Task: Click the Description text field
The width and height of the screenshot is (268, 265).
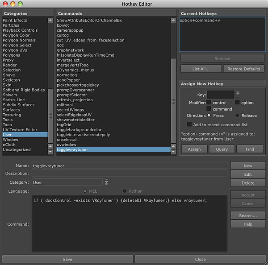Action: 130,173
